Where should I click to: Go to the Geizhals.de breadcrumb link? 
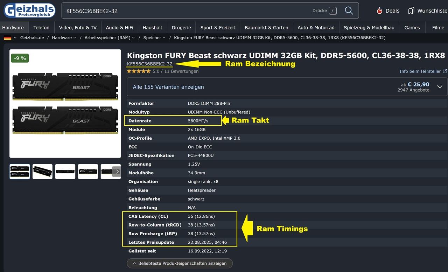coord(32,38)
